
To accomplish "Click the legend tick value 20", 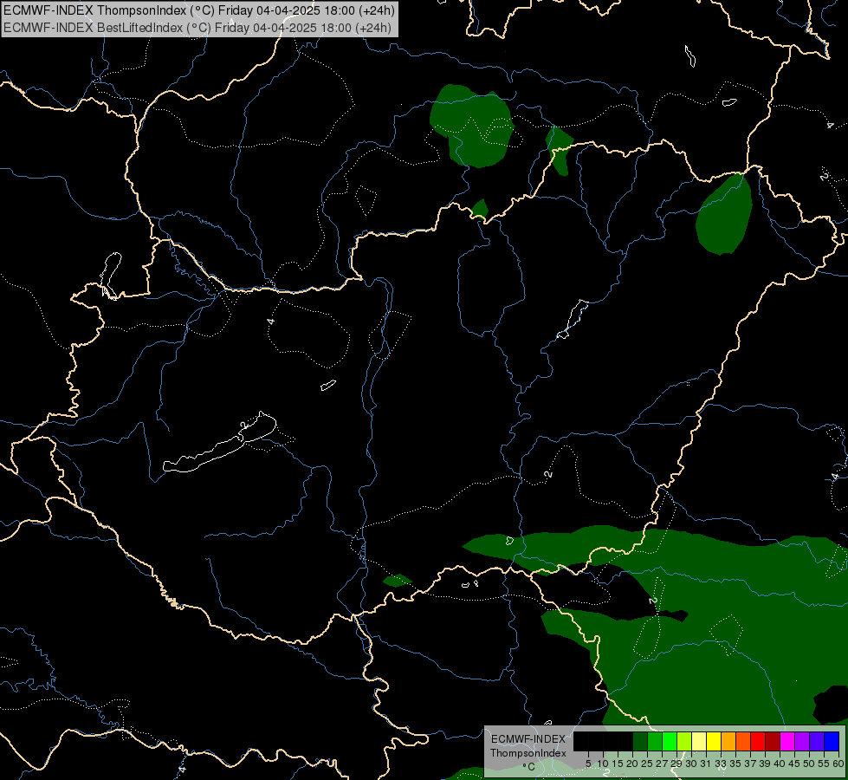I will [633, 764].
